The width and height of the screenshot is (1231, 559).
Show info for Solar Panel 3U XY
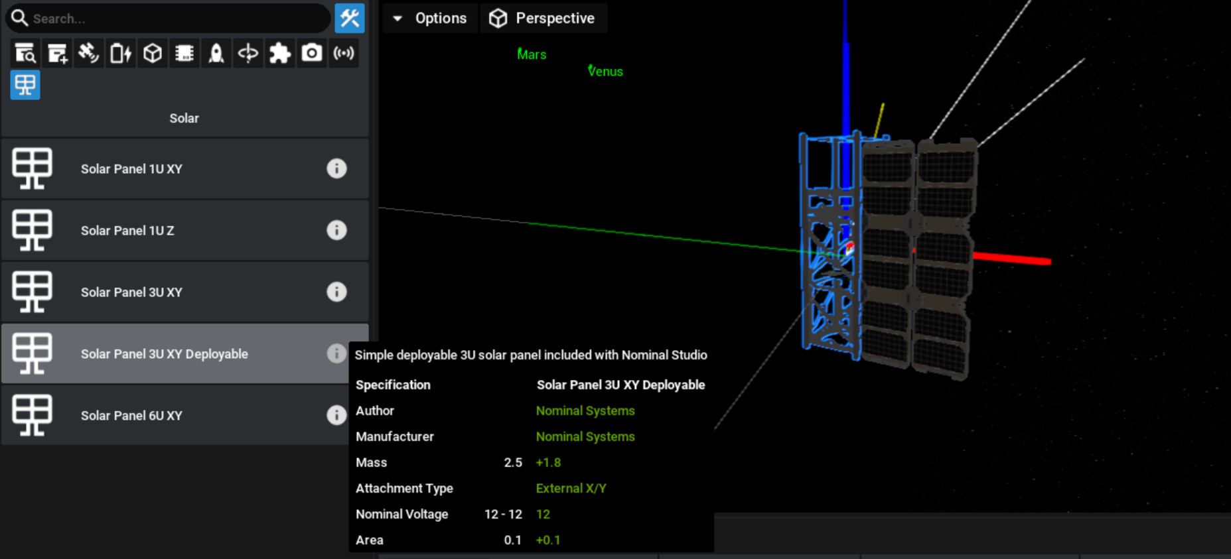click(336, 292)
